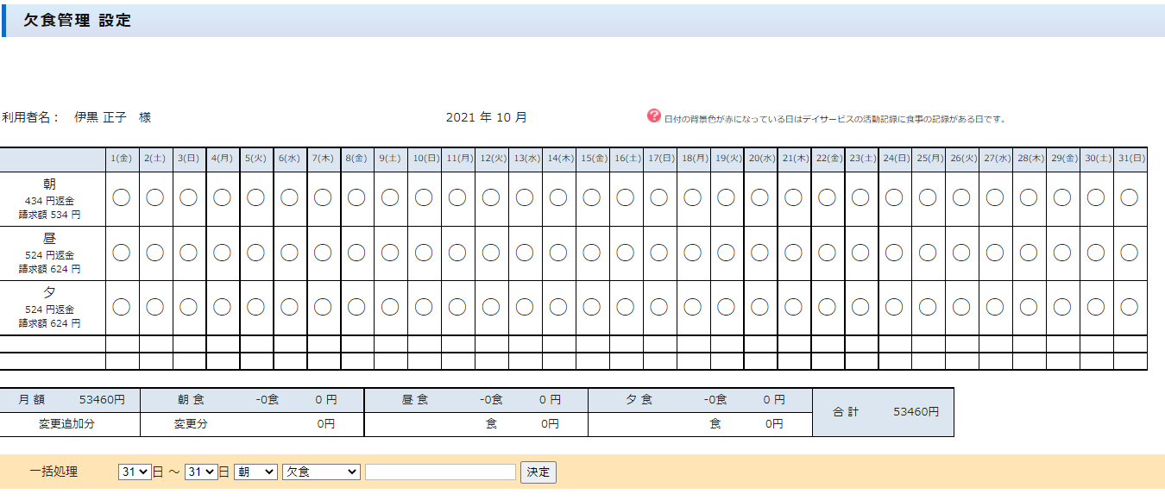Open the batch end day dropdown
This screenshot has height=500, width=1165.
201,472
